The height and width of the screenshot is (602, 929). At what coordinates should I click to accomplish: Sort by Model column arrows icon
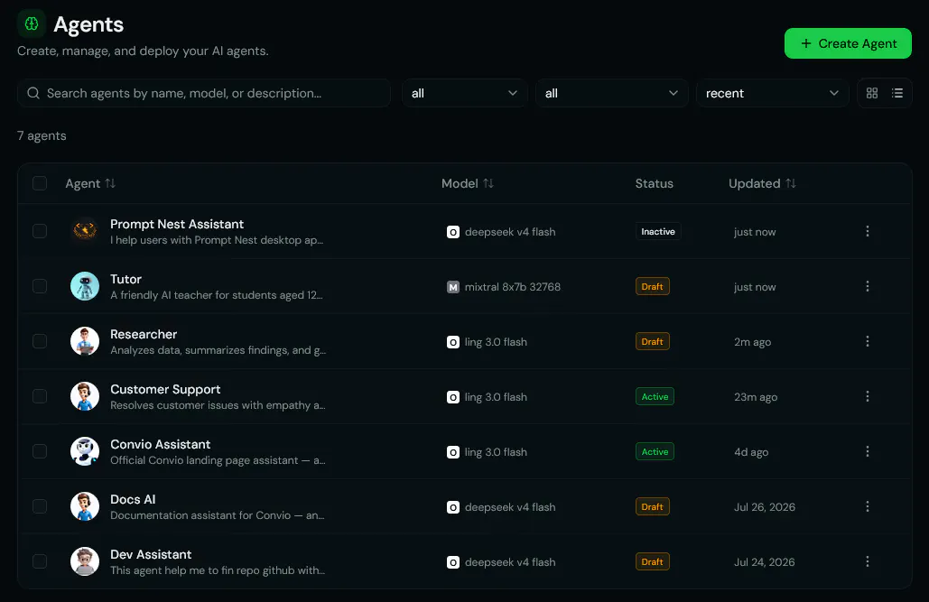coord(488,183)
